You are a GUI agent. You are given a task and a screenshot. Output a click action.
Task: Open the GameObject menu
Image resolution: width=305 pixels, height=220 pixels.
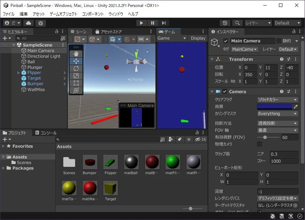point(63,14)
